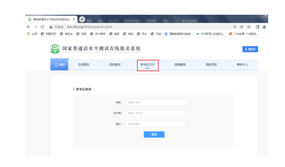Focus the 姓名 name input field
This screenshot has height=167, width=285.
157,102
